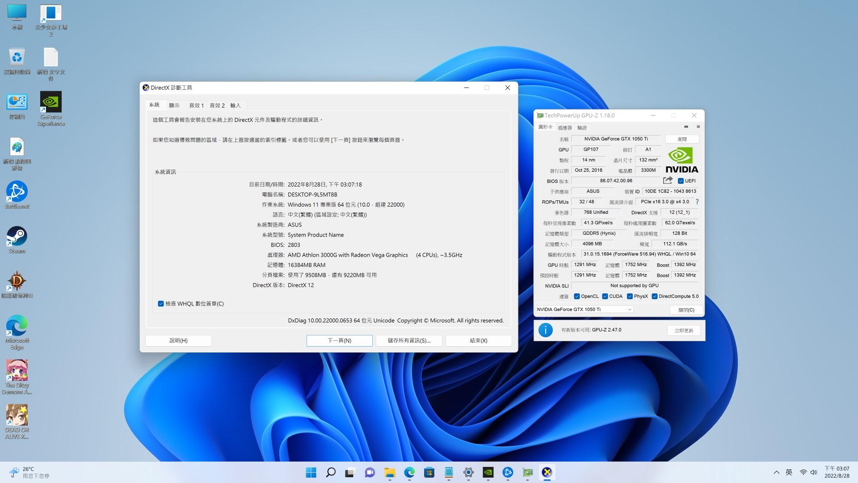Switch to the 音效 2 tab

(217, 106)
